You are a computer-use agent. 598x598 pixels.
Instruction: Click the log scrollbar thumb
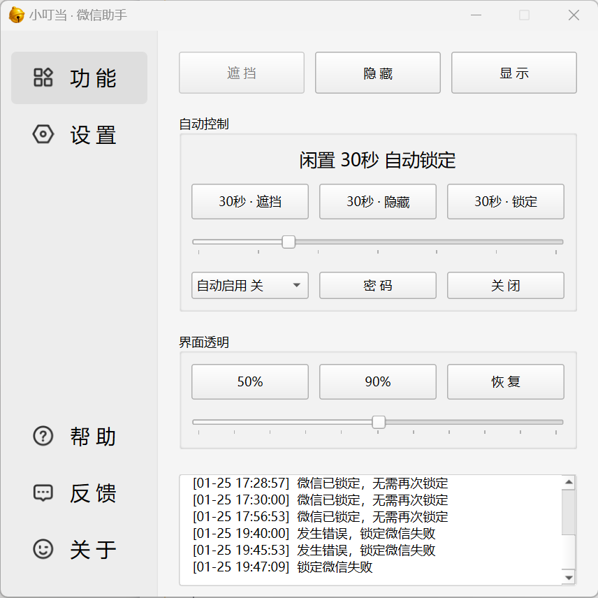click(x=569, y=512)
